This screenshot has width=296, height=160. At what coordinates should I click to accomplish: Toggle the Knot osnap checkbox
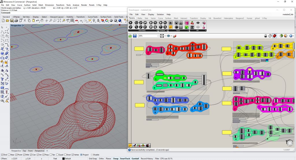[65, 155]
